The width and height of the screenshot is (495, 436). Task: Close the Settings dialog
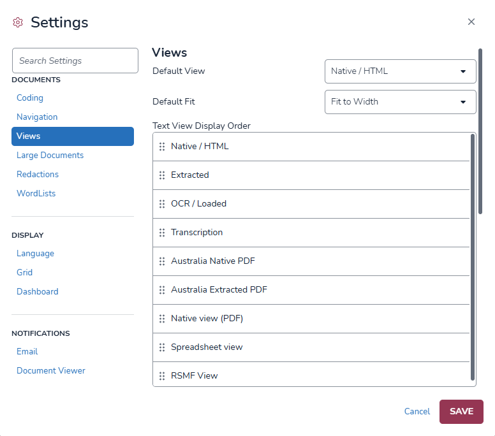[471, 22]
